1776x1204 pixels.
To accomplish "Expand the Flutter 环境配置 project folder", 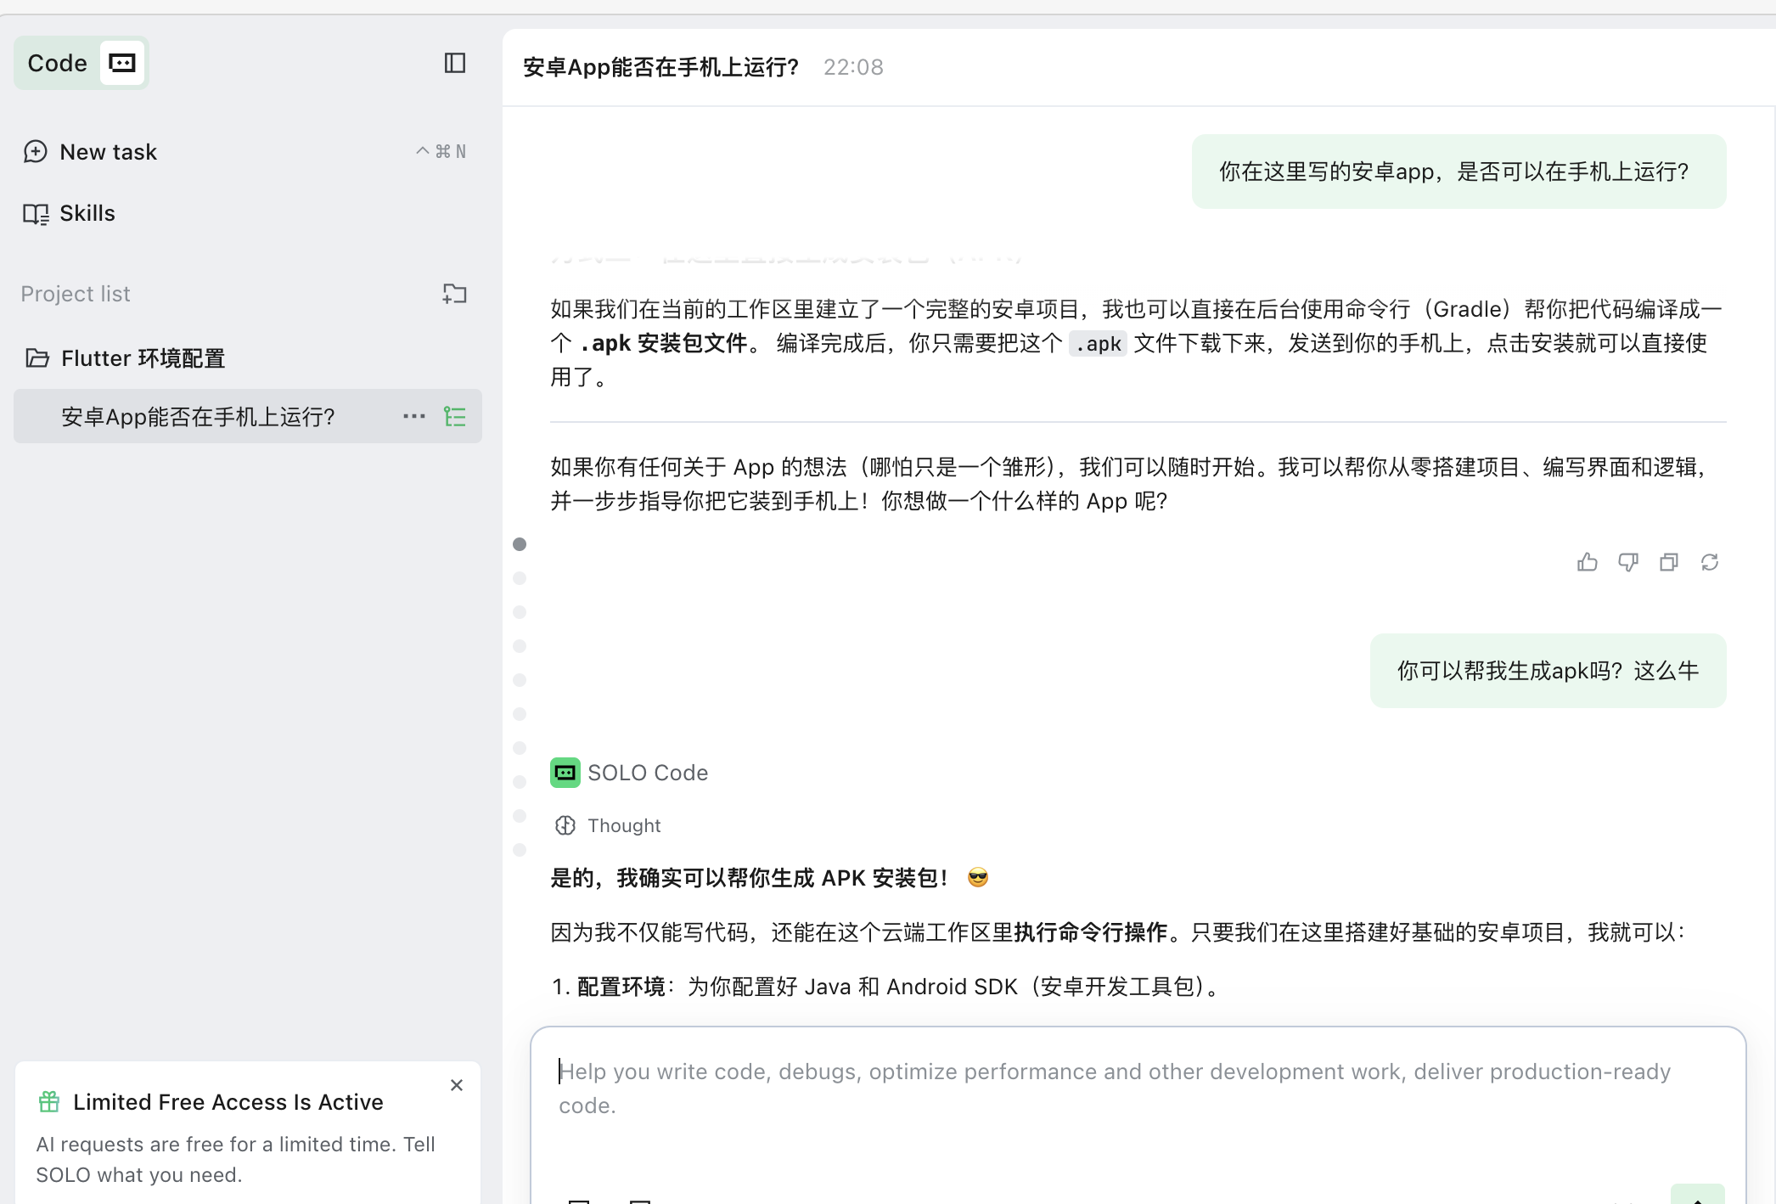I will pos(143,358).
